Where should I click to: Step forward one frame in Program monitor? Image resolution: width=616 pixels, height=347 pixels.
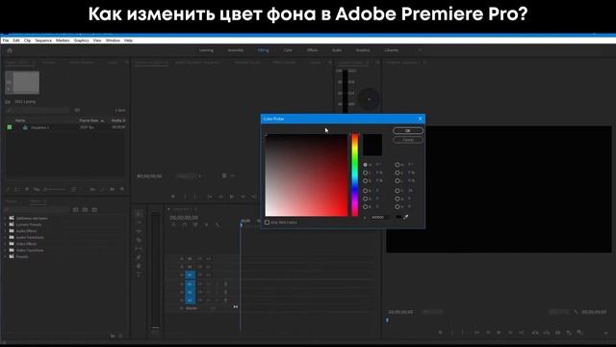[510, 333]
